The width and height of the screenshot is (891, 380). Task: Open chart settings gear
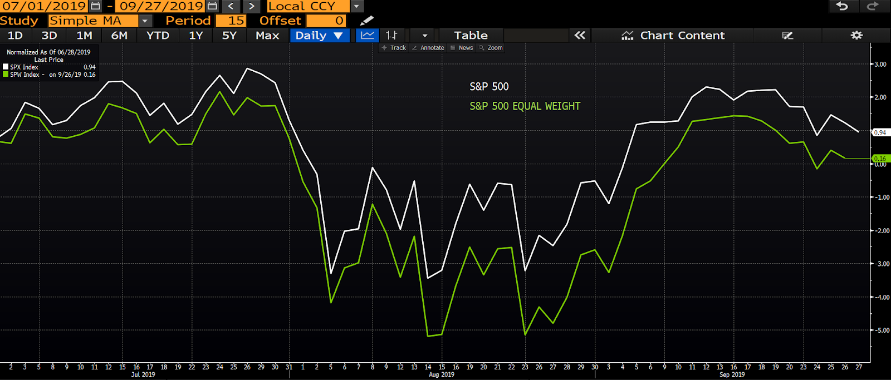tap(856, 35)
